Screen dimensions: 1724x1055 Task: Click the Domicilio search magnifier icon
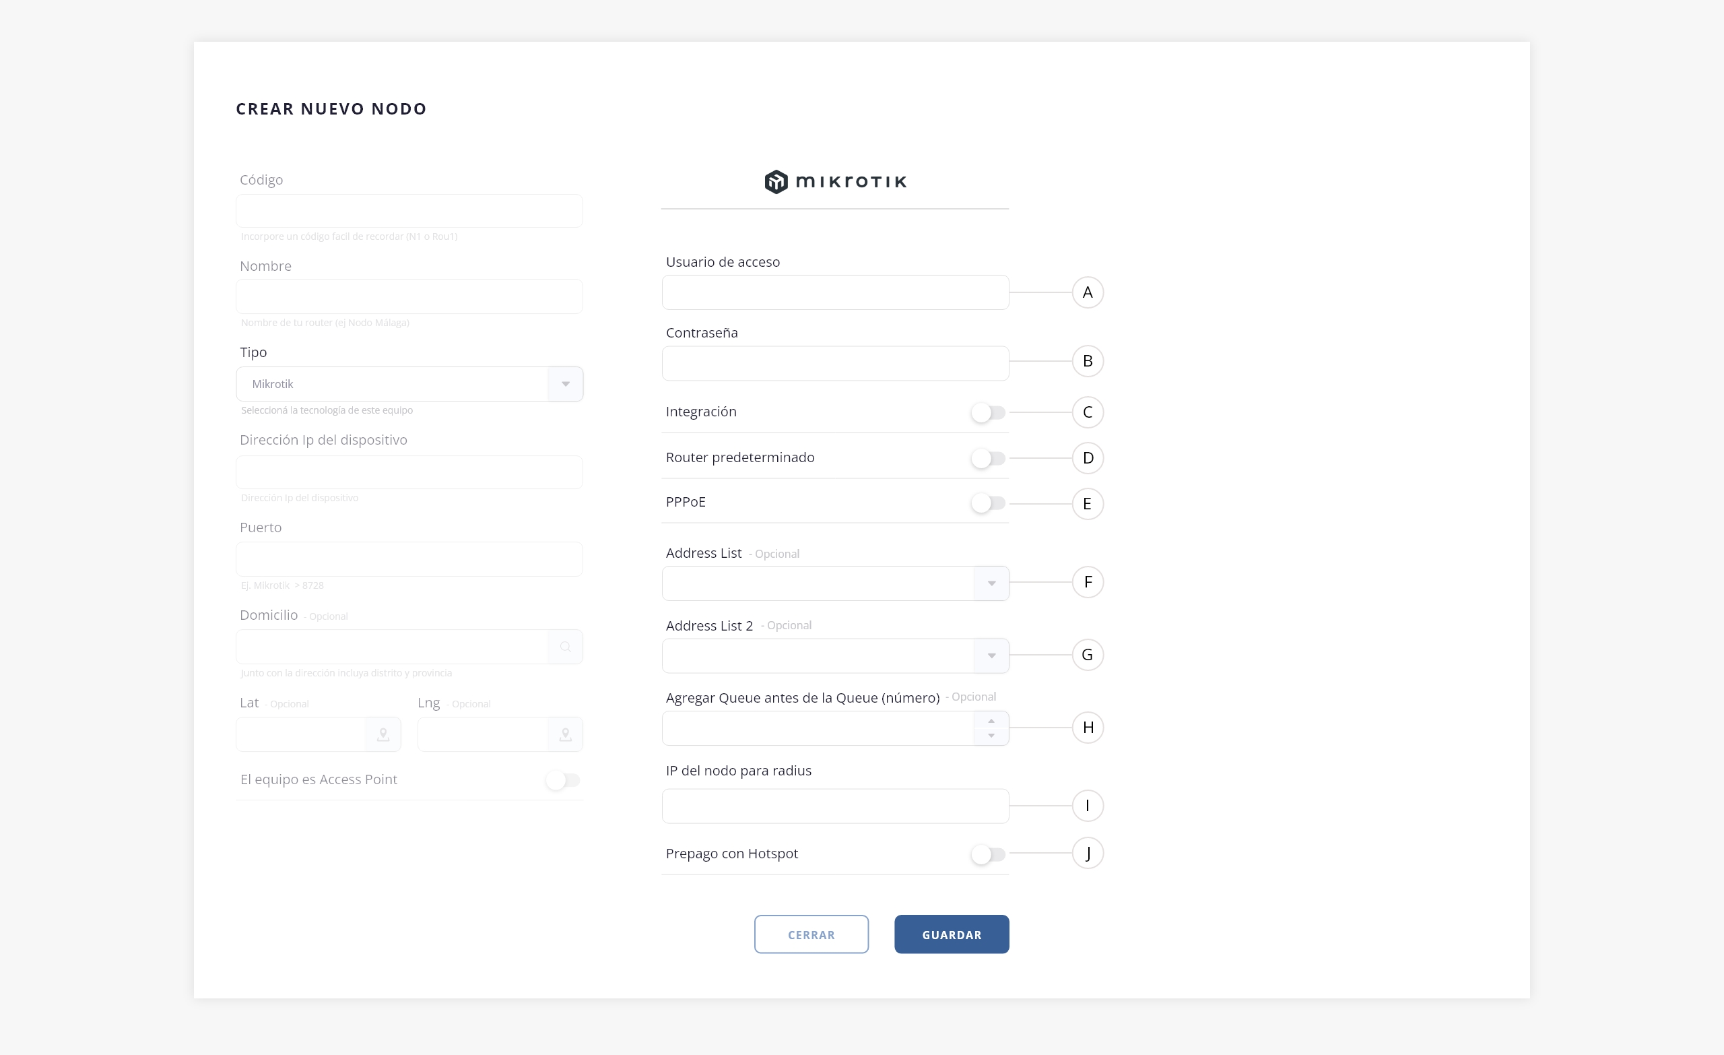coord(565,647)
